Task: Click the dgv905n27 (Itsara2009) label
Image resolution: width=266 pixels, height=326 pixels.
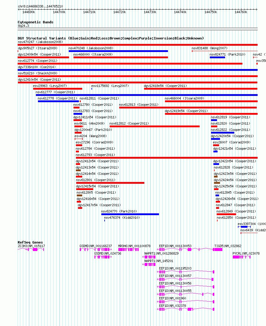Action: click(x=38, y=48)
